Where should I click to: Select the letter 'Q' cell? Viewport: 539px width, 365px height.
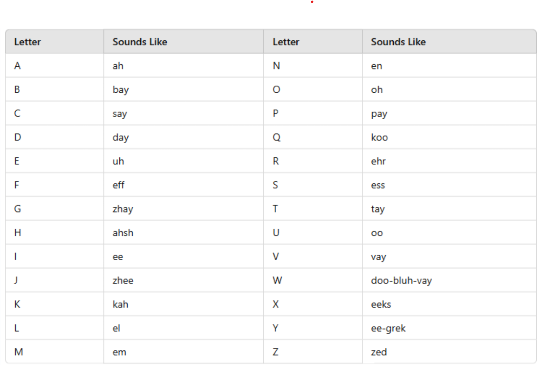tap(313, 137)
